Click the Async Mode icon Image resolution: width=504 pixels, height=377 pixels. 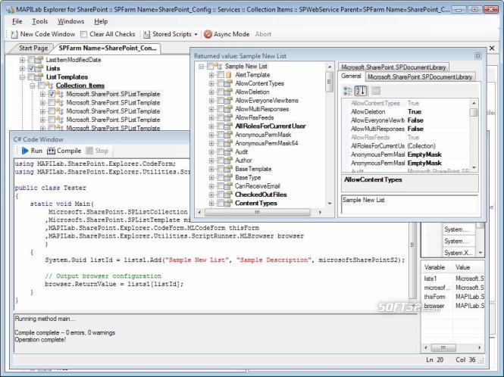pyautogui.click(x=208, y=34)
